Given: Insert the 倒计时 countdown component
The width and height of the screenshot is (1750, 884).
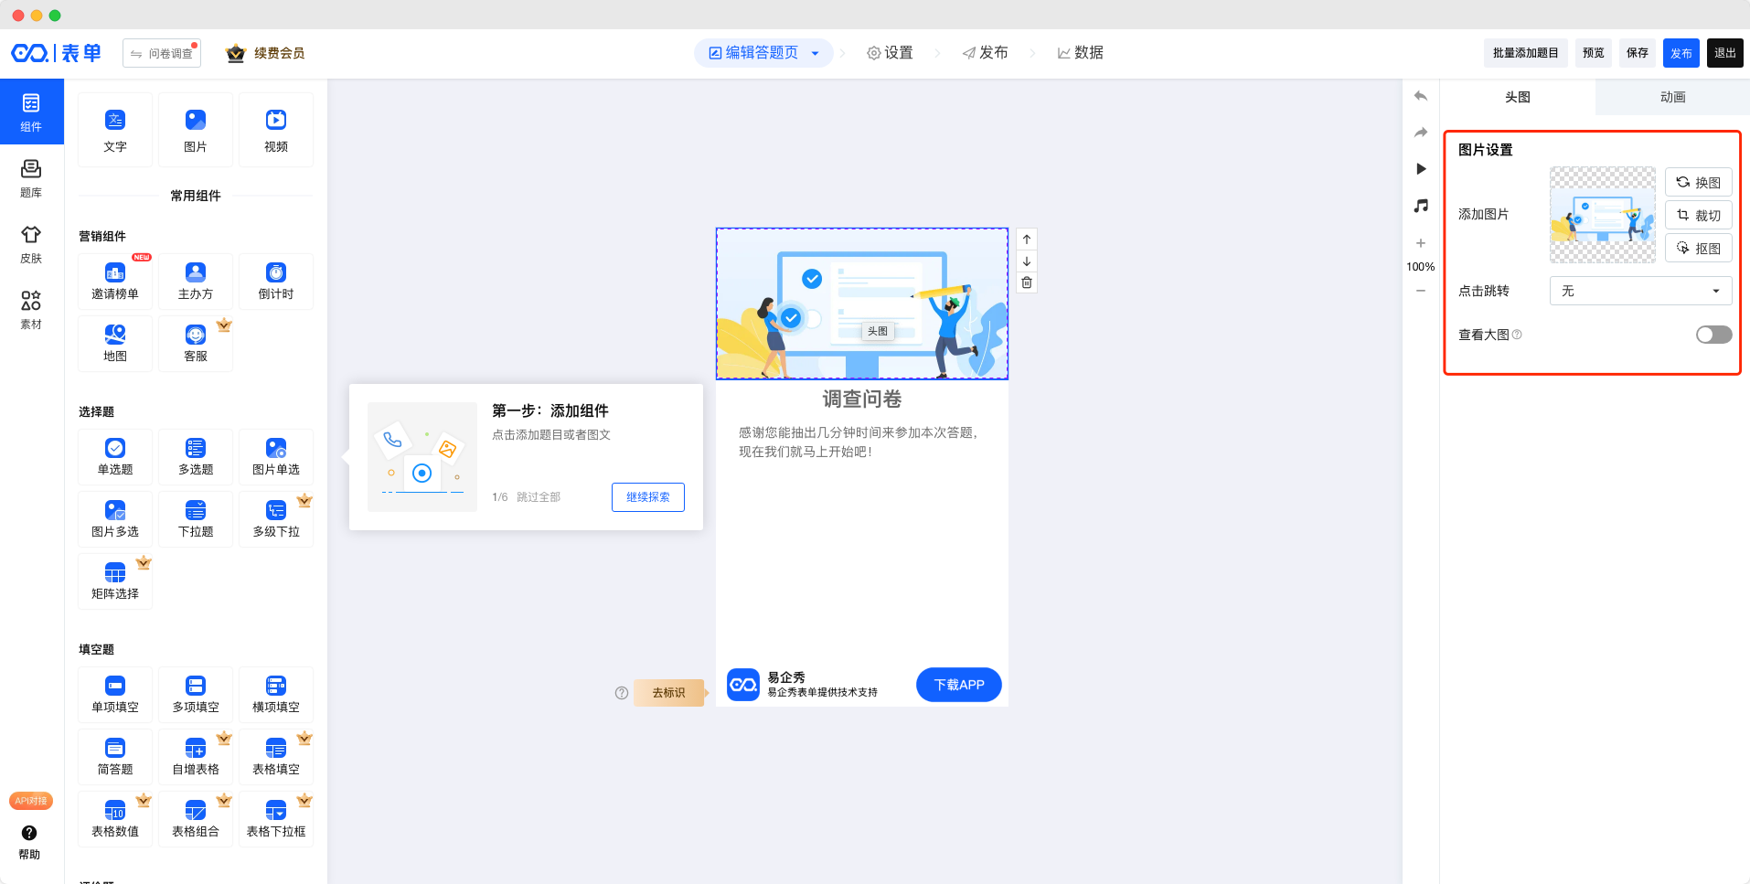Looking at the screenshot, I should tap(276, 282).
